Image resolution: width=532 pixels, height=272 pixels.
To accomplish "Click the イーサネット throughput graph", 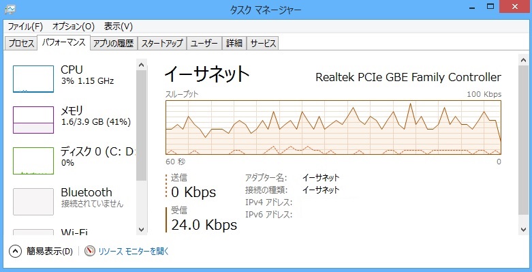I will tap(333, 127).
